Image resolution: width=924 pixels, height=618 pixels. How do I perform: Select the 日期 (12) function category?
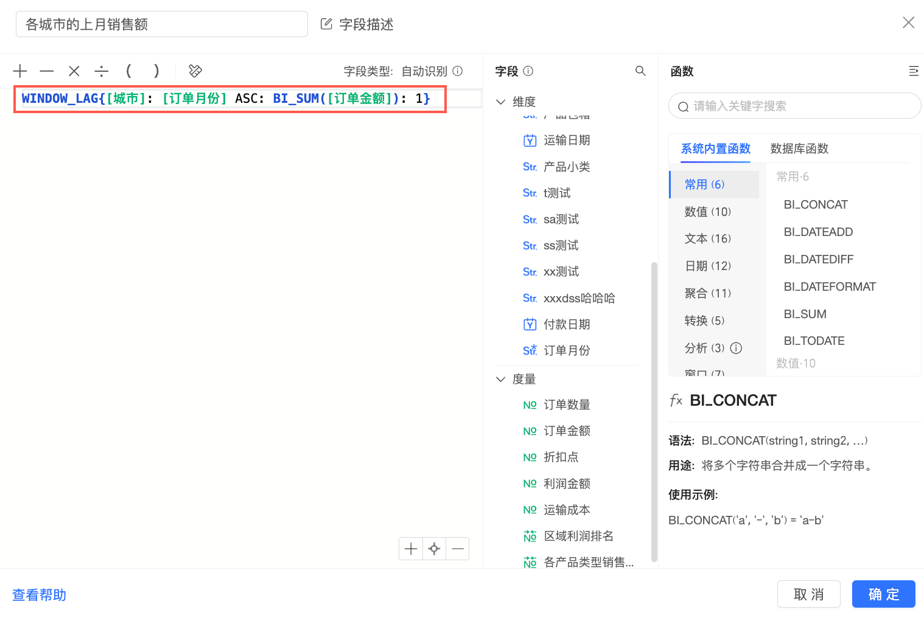[x=715, y=266]
